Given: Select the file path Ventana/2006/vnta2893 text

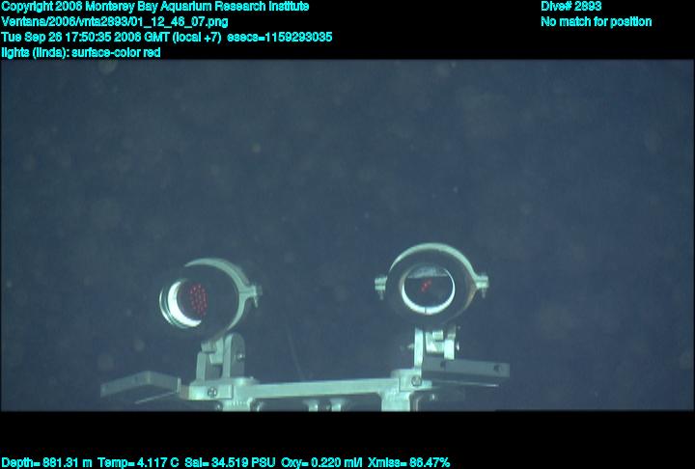Looking at the screenshot, I should click(115, 22).
